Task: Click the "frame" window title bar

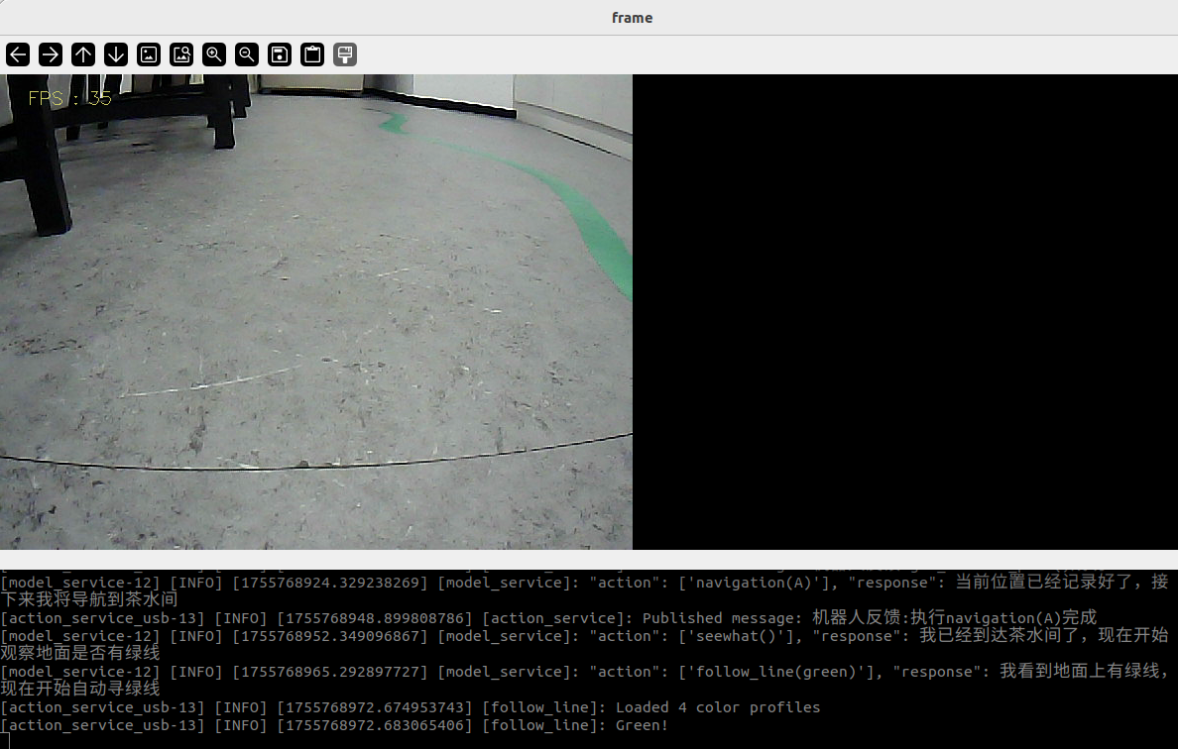Action: tap(632, 18)
